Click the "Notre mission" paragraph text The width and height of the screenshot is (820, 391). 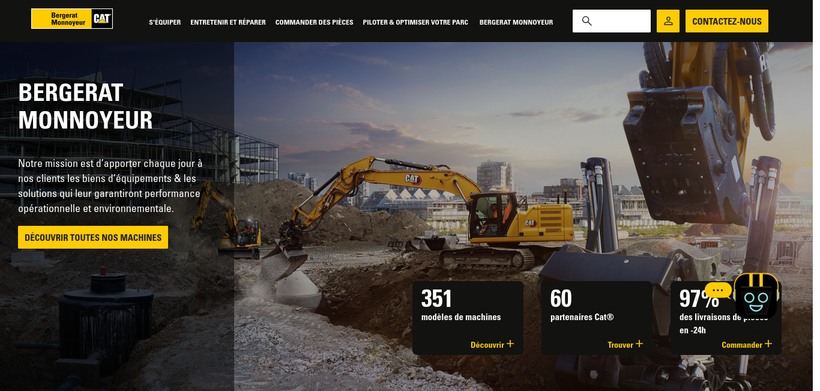point(110,186)
